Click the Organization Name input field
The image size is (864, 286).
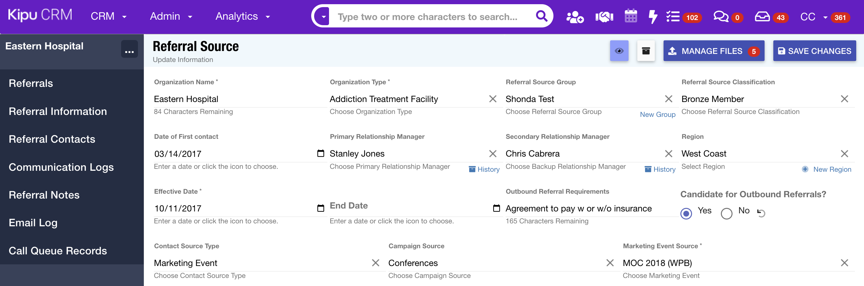(x=240, y=99)
